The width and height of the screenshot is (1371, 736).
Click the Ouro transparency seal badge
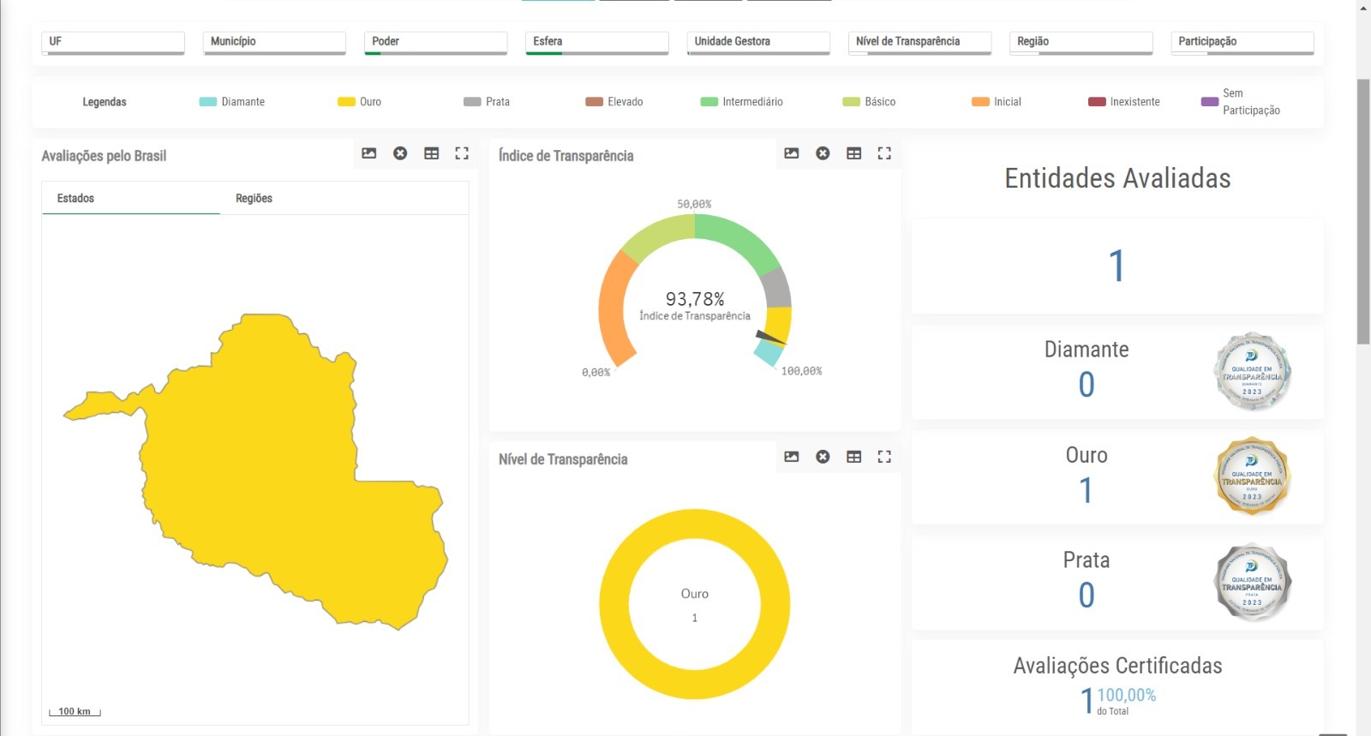[1252, 476]
